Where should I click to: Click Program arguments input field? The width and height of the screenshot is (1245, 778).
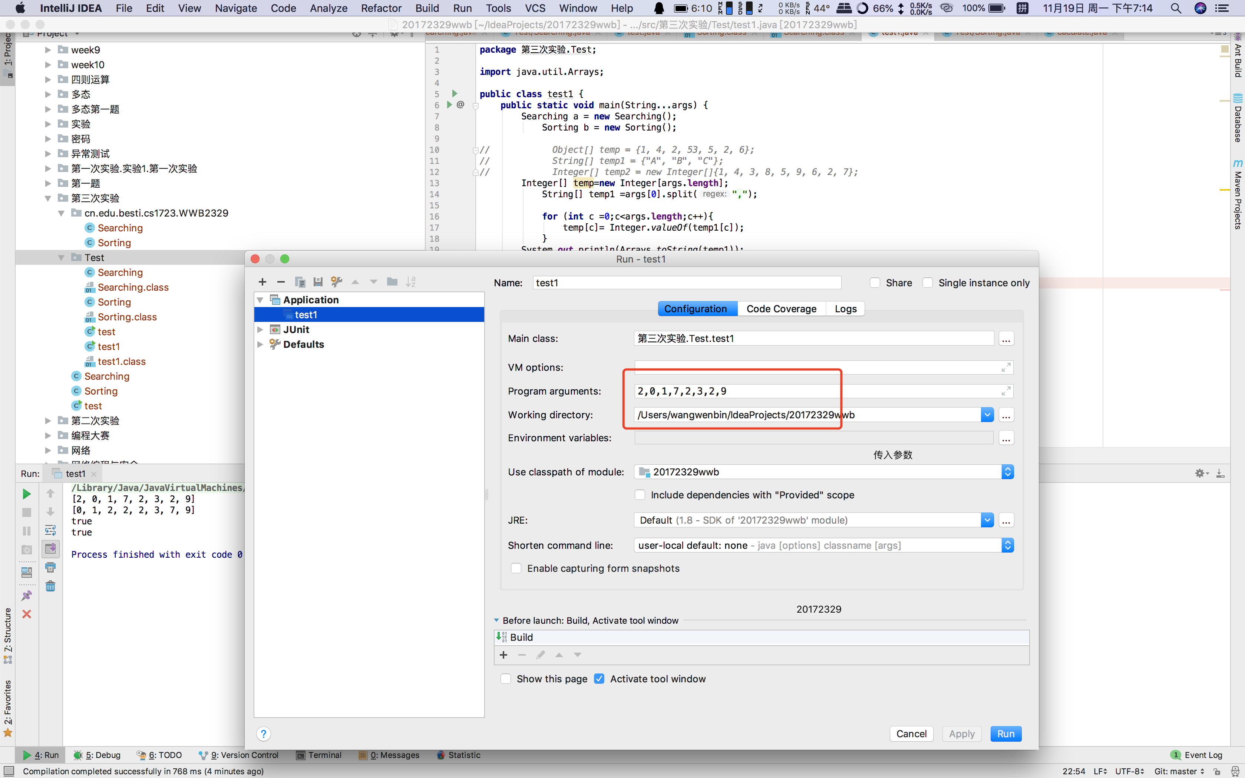coord(823,391)
